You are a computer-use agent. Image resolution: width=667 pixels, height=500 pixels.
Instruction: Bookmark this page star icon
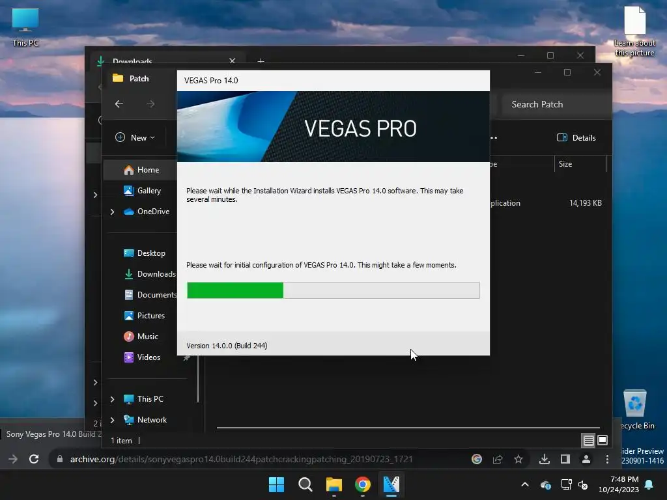(x=518, y=459)
